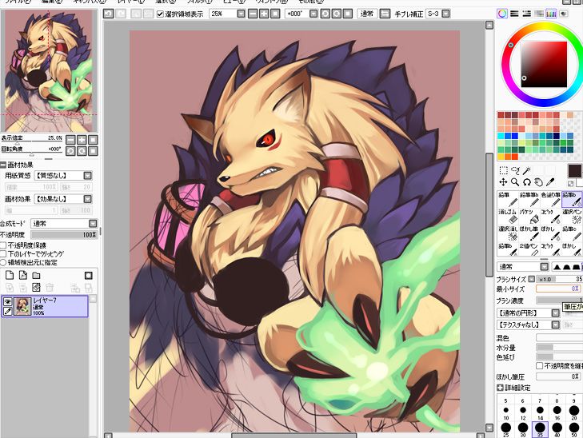Rotate canvas clockwise from top toolbar

point(337,14)
